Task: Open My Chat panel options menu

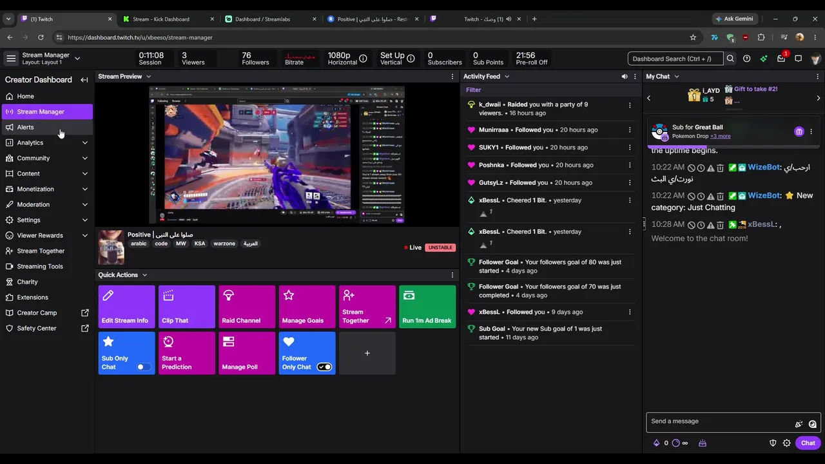Action: [x=817, y=77]
